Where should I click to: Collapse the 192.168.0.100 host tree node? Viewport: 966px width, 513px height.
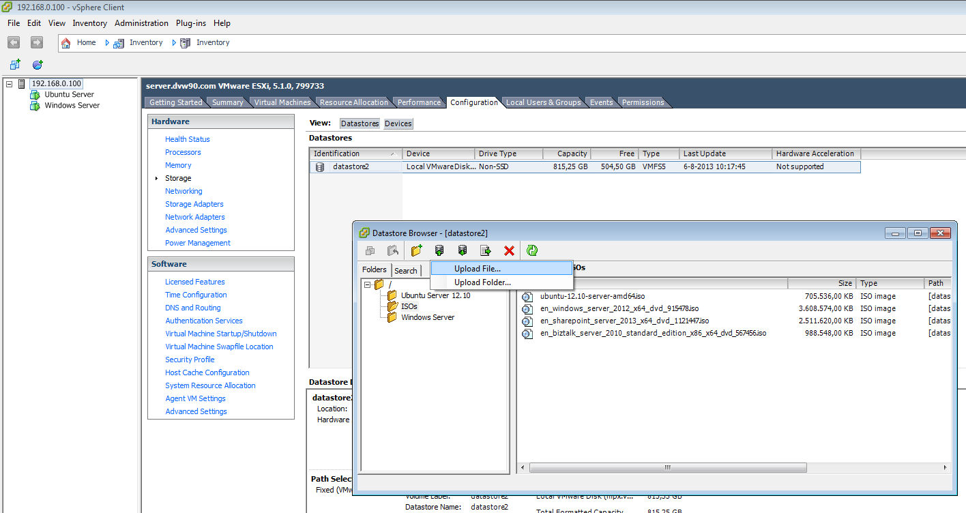click(x=9, y=83)
